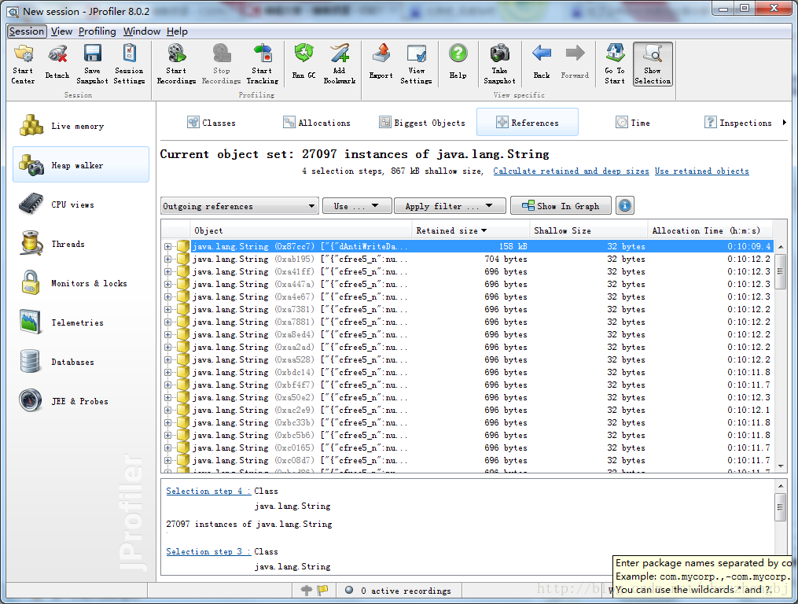Open the Help menu
Image resolution: width=798 pixels, height=604 pixels.
tap(177, 31)
